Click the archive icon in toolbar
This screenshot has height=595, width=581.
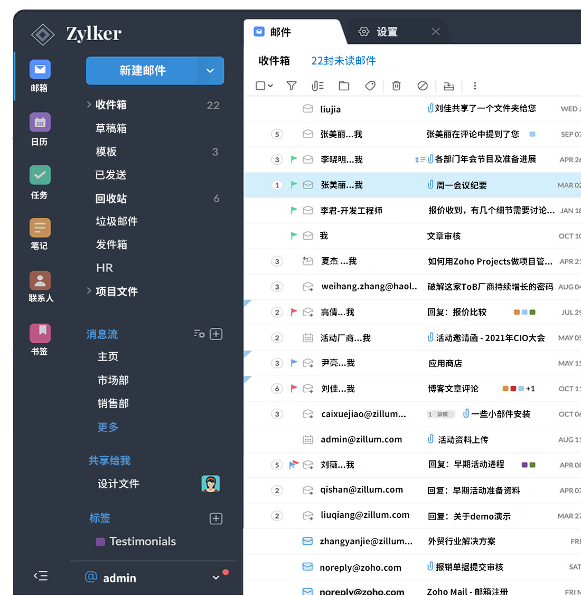click(x=448, y=86)
